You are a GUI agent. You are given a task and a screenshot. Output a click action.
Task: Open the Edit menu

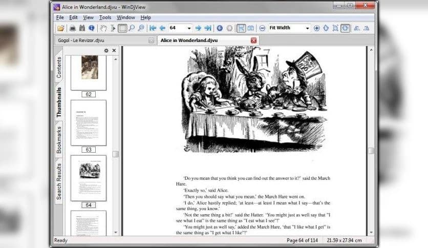(73, 17)
